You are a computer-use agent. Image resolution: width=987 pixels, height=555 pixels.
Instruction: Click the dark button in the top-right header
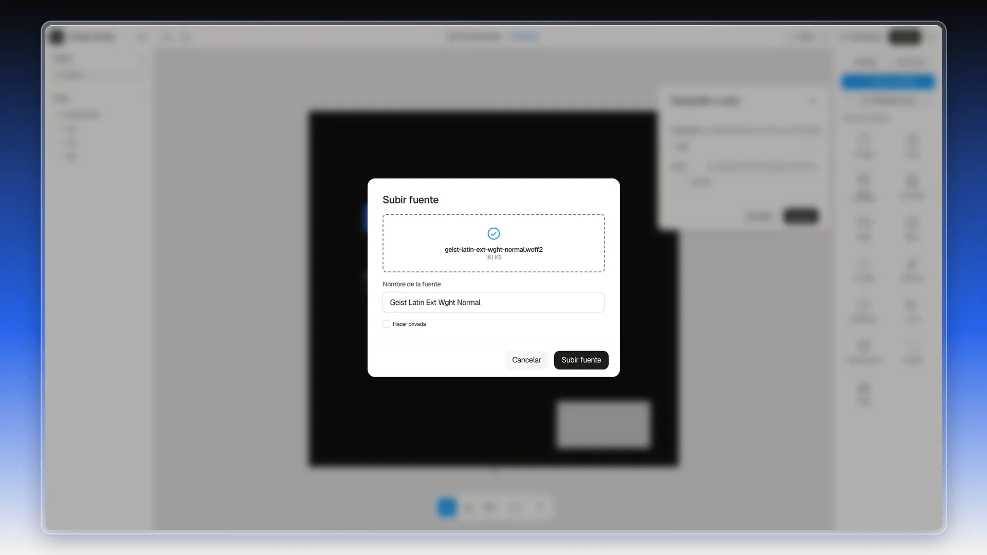905,37
